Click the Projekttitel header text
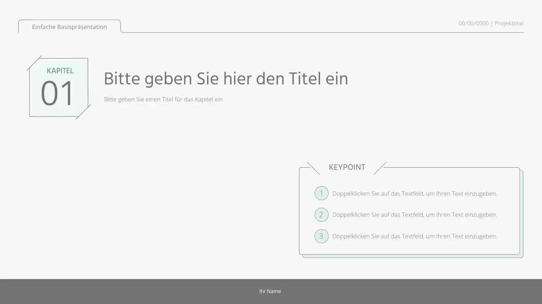Viewport: 542px width, 304px height. click(x=509, y=23)
